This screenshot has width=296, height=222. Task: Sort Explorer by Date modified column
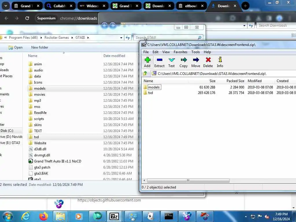pos(114,56)
